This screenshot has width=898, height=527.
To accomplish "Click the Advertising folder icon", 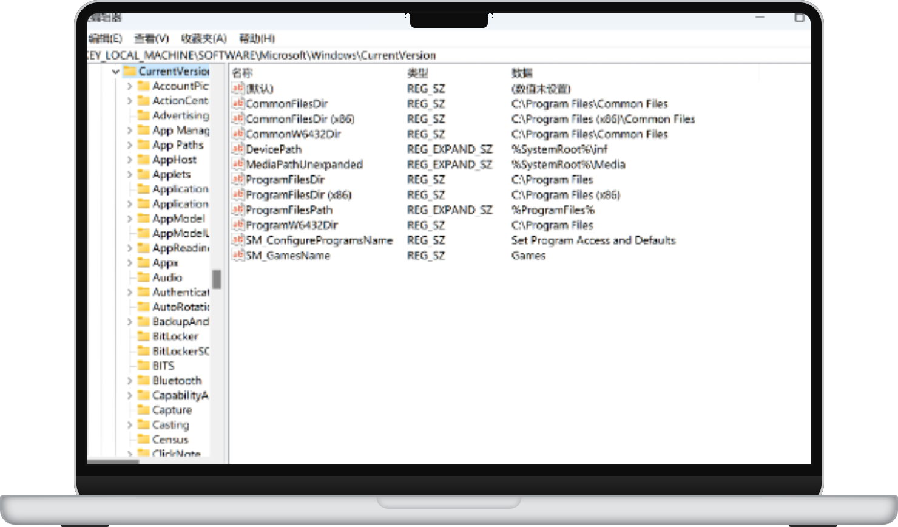I will pyautogui.click(x=144, y=115).
